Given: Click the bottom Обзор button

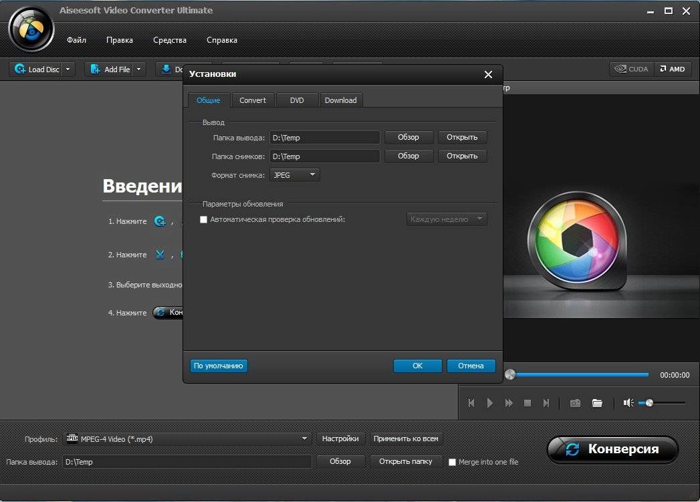Looking at the screenshot, I should point(340,461).
